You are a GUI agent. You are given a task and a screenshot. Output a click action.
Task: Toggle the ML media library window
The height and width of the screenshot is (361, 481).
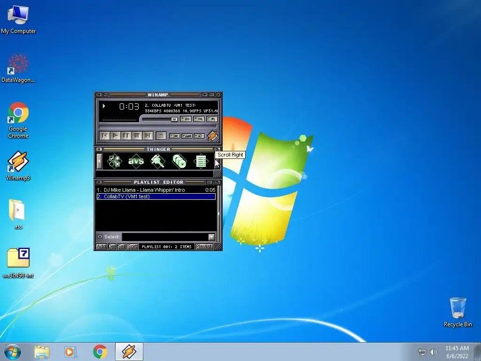[199, 119]
